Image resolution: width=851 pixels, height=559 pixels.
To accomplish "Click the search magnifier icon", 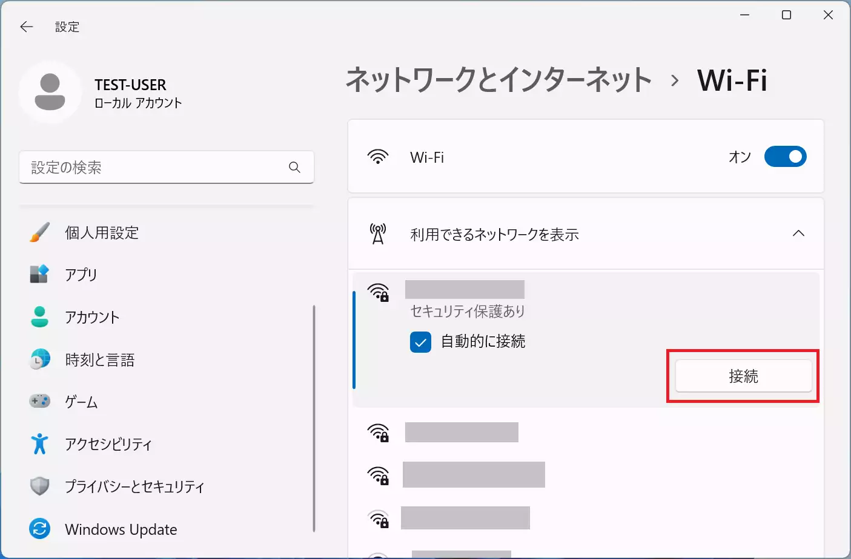I will [x=294, y=167].
